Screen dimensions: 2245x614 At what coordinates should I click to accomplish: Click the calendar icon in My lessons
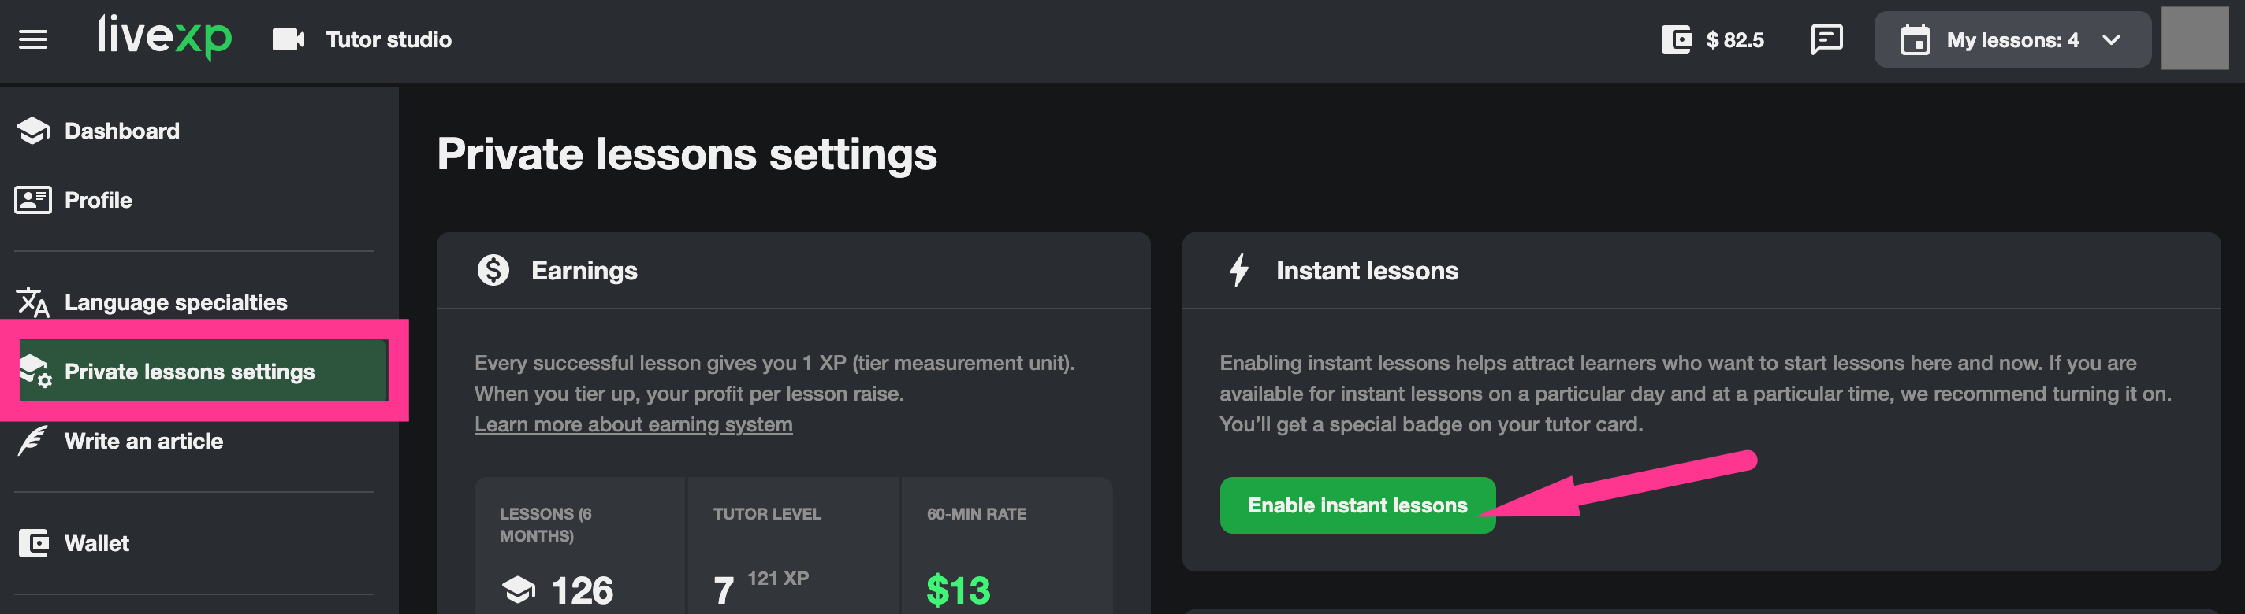click(x=1915, y=41)
